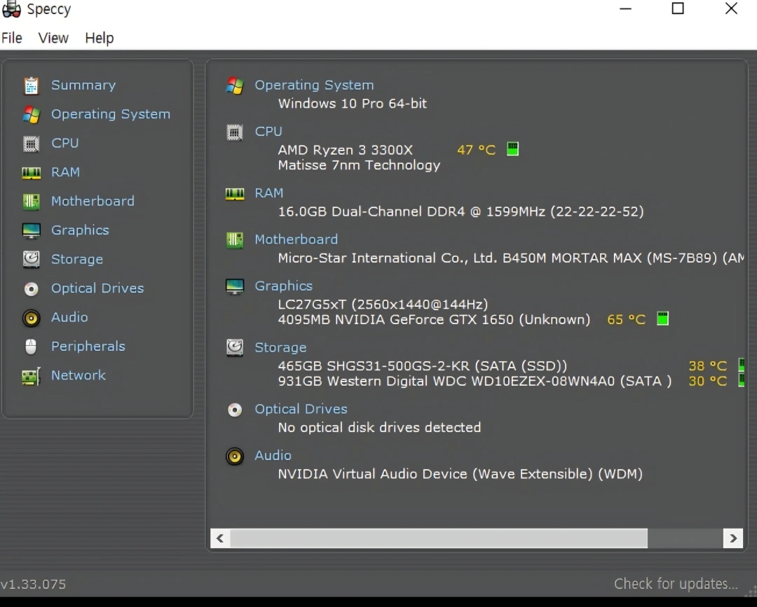Click the GPU temperature 65 °C value
This screenshot has width=757, height=607.
pos(626,320)
